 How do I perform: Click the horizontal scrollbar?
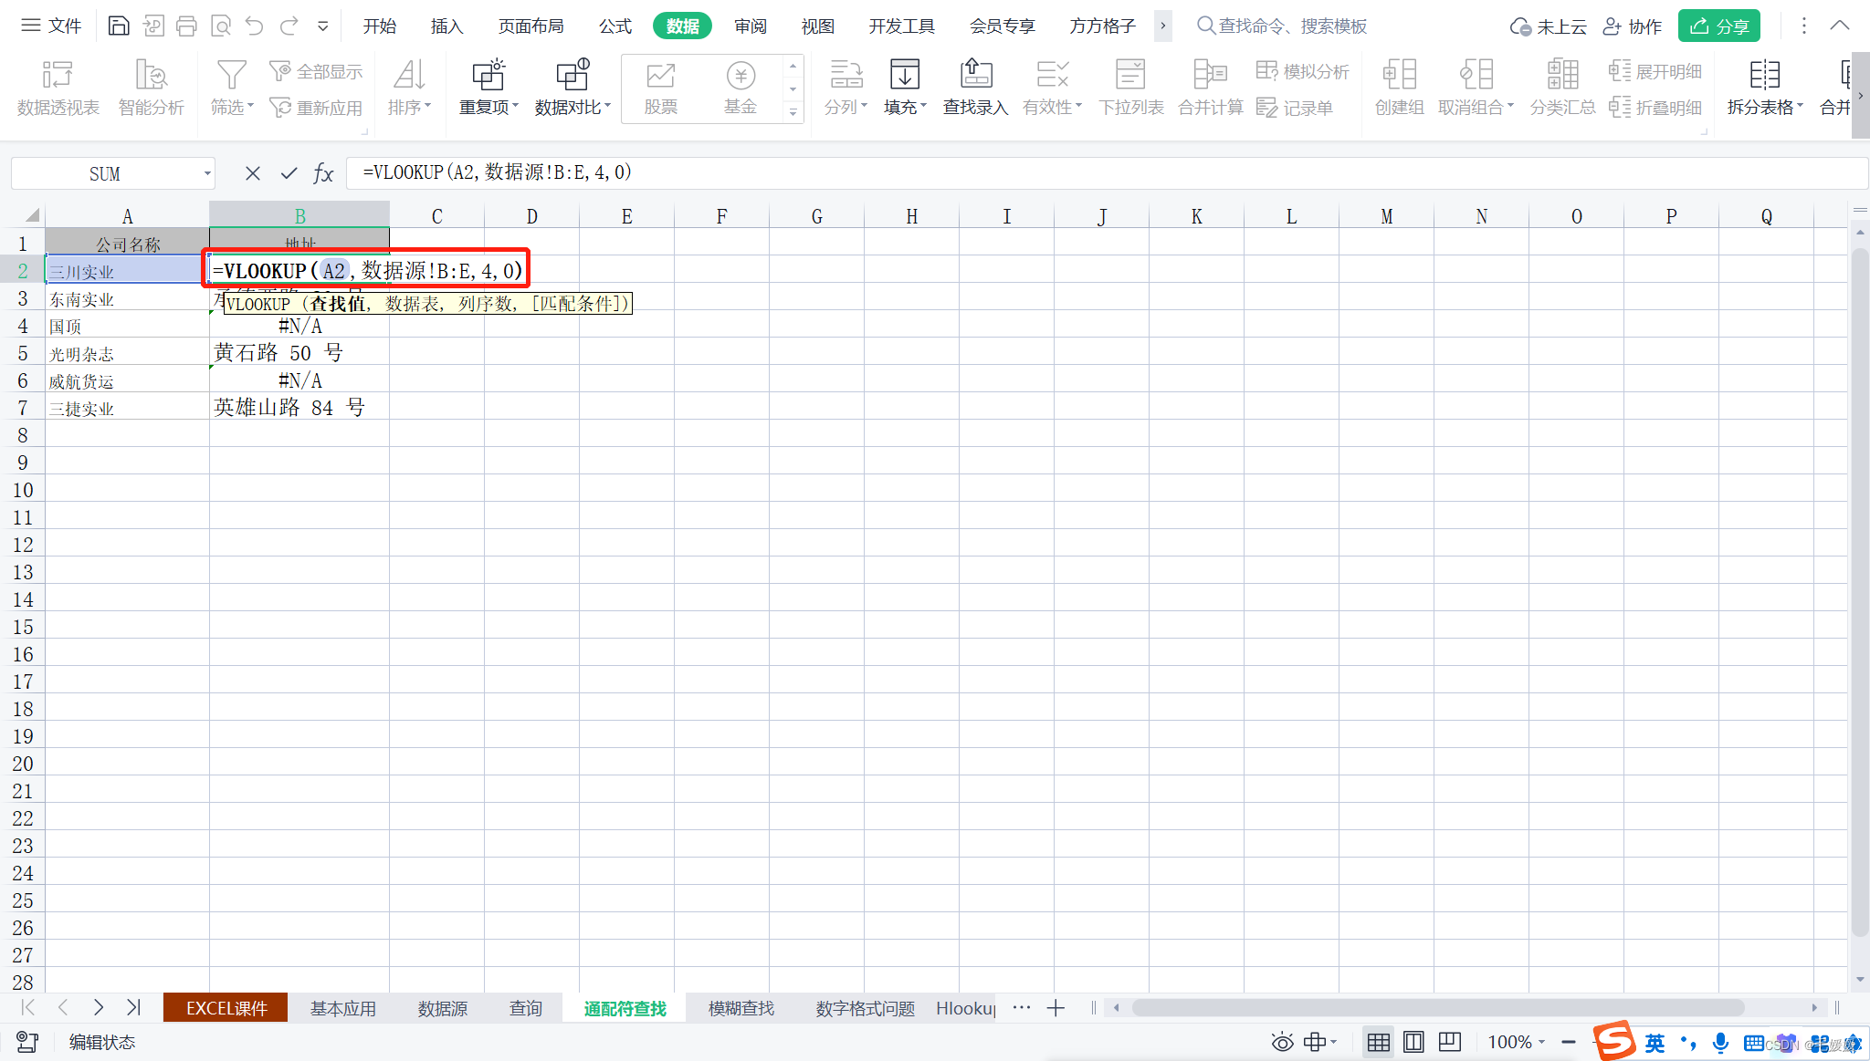1437,1008
